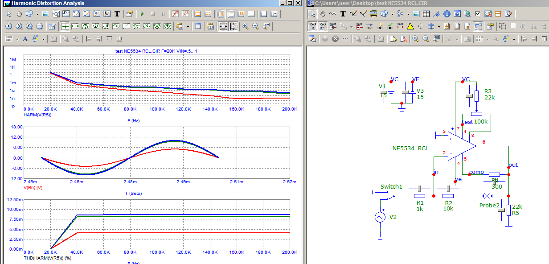This screenshot has width=549, height=264.
Task: Click the X-axis scale icon in analysis toolbar
Action: pyautogui.click(x=8, y=26)
